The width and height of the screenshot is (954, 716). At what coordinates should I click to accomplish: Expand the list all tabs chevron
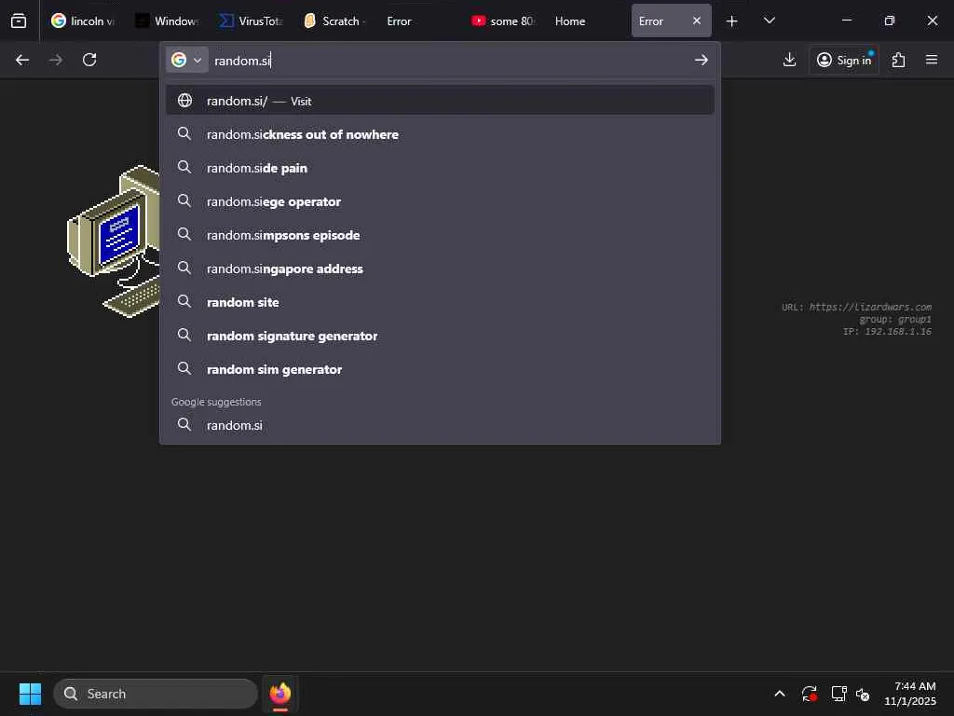pos(769,21)
